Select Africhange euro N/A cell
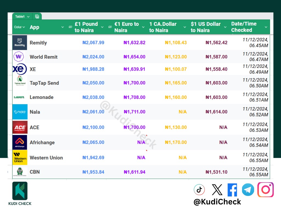 click(x=141, y=143)
